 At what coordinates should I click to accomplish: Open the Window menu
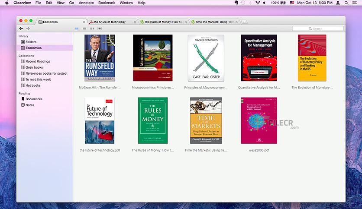tap(126, 3)
